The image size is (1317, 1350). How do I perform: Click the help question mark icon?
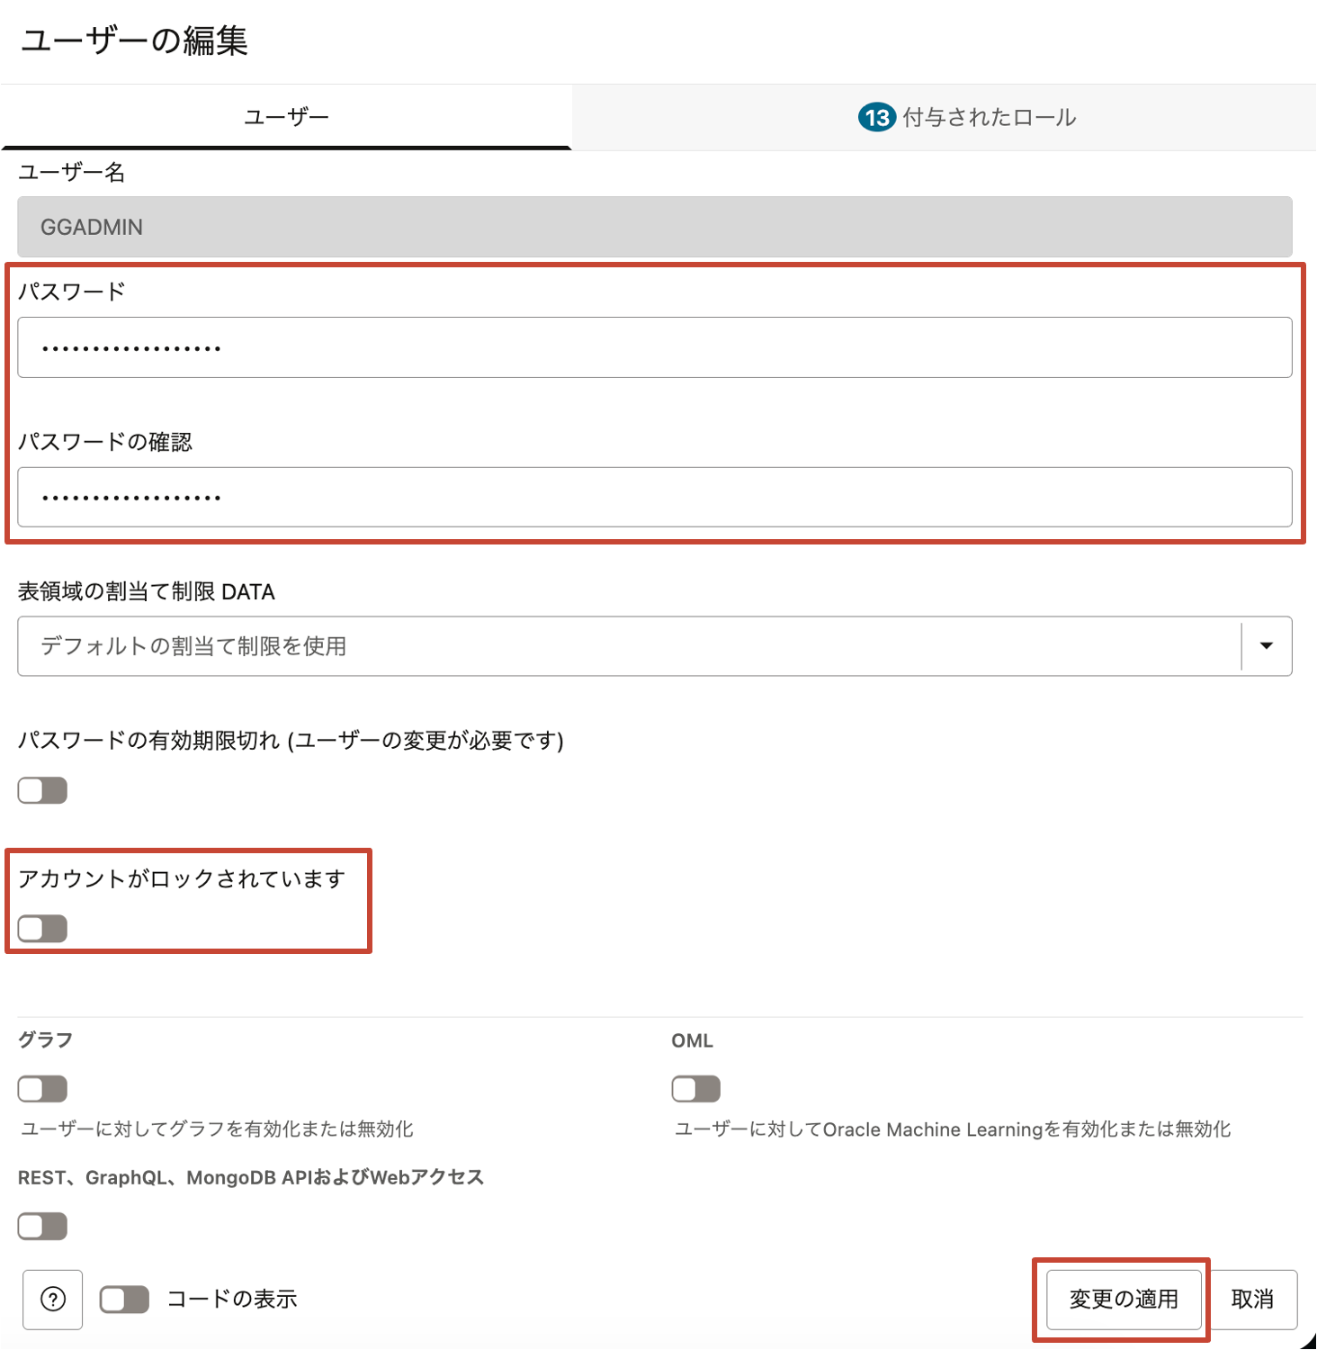coord(52,1299)
